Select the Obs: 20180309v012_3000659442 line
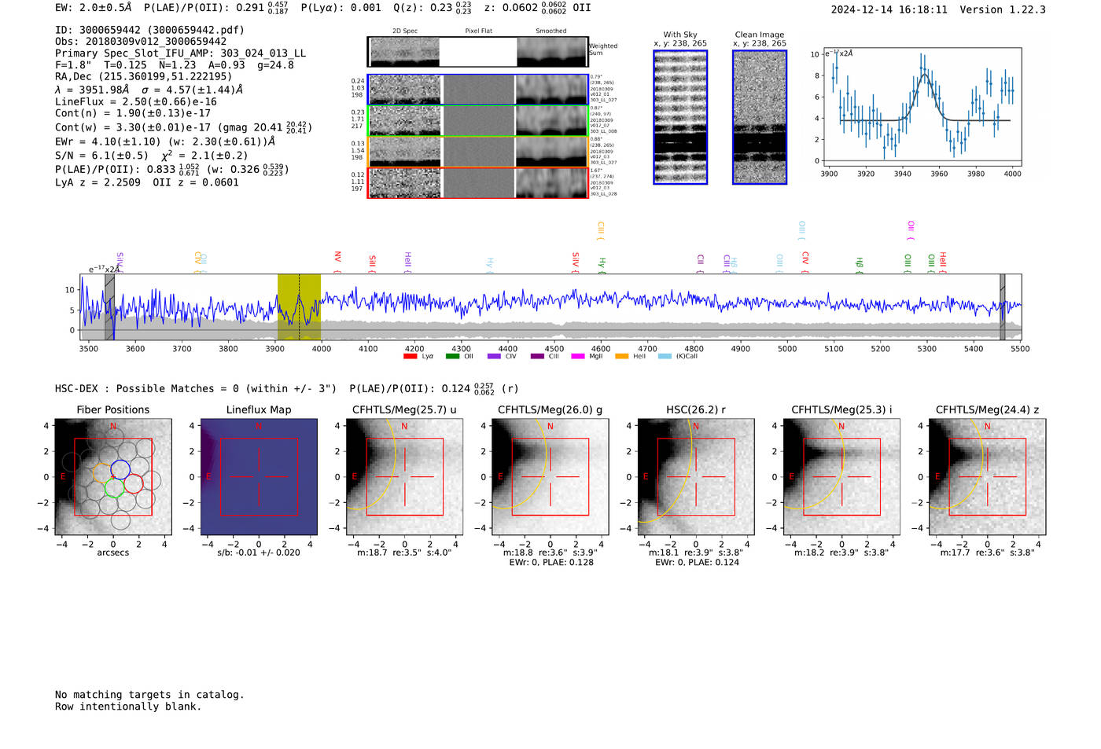 point(141,42)
